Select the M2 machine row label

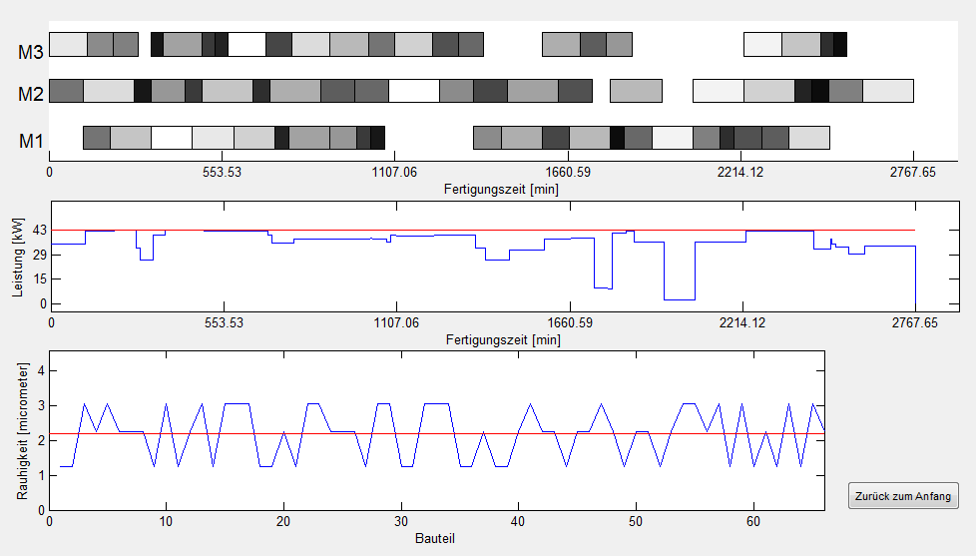click(x=31, y=94)
